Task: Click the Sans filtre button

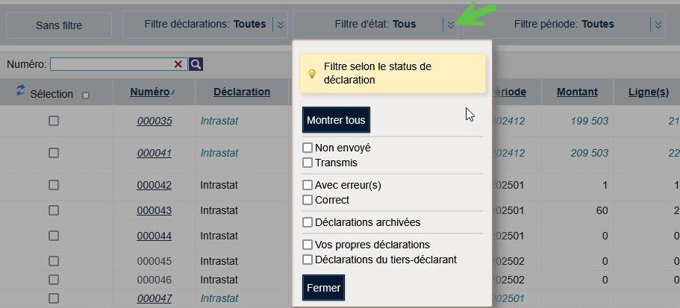Action: point(59,25)
